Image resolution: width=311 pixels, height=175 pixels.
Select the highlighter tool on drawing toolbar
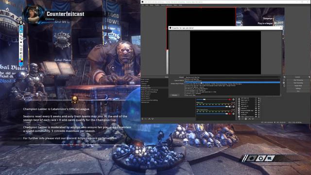click(21, 38)
